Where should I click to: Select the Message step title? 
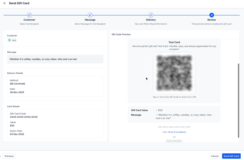click(90, 20)
